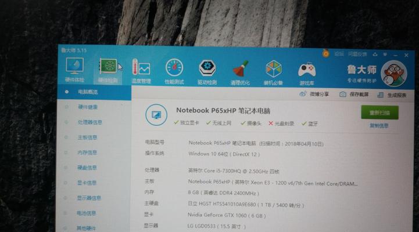The height and width of the screenshot is (232, 419).
Task: Open the 问题反馈 (feedback) link
Action: pos(357,54)
